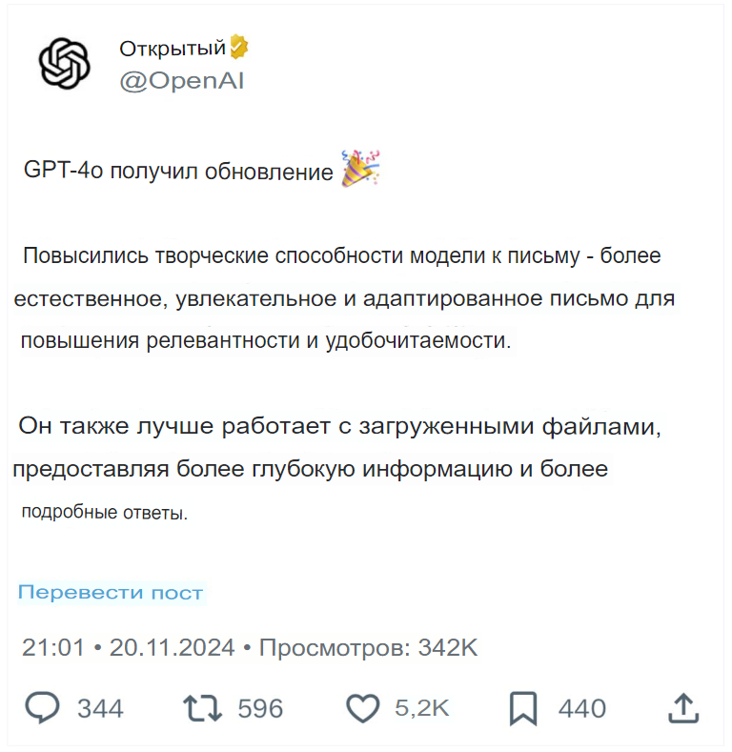This screenshot has width=732, height=752.
Task: Click the 5,2K likes count
Action: coord(421,708)
